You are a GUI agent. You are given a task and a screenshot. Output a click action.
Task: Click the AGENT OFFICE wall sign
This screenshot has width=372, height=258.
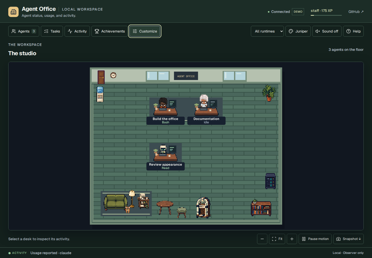click(186, 76)
